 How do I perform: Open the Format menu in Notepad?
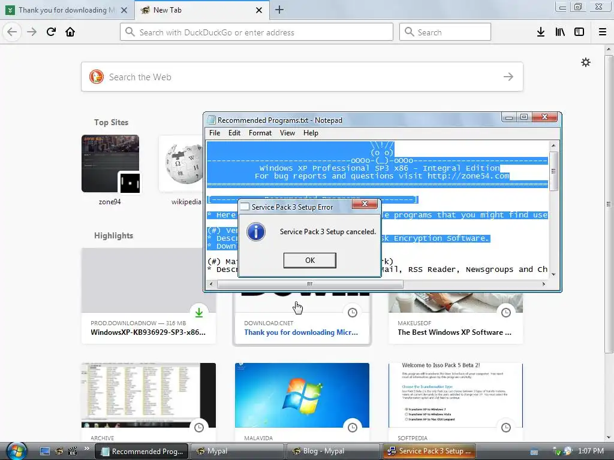[260, 133]
